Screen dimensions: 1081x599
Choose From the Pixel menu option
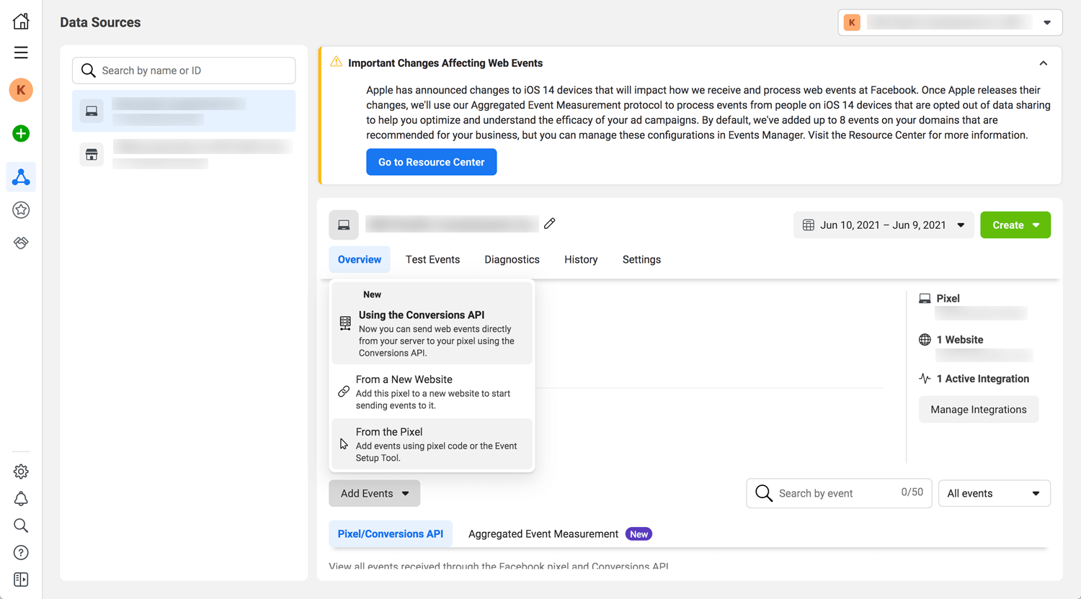(x=432, y=444)
